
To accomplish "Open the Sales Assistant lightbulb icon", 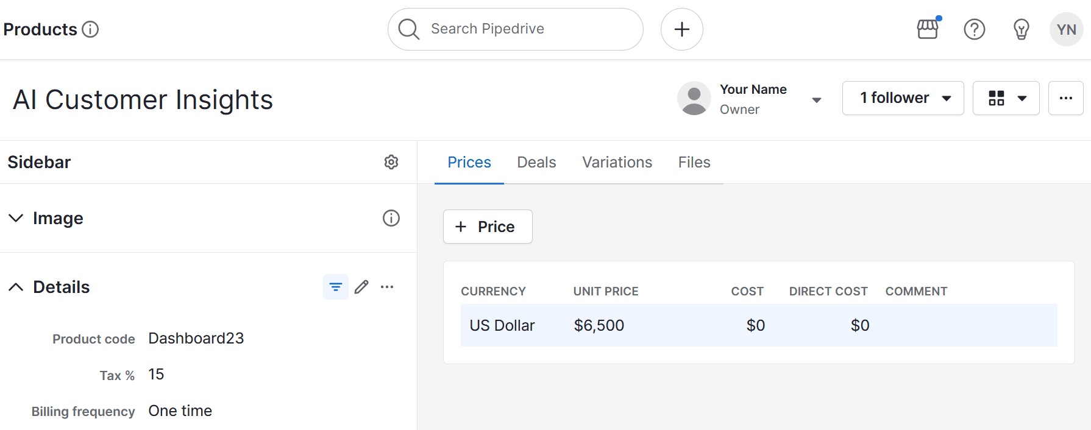I will point(1022,29).
